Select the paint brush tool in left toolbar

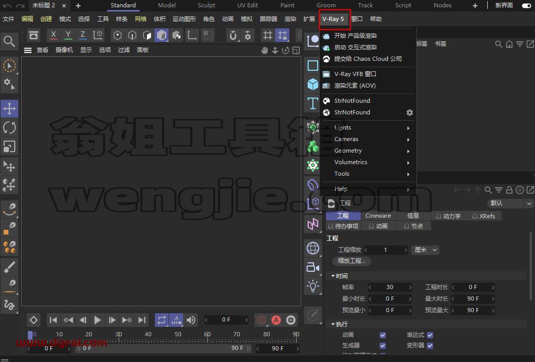[9, 267]
